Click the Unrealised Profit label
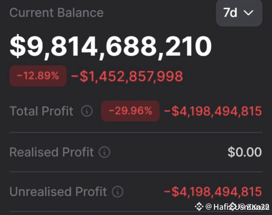 pyautogui.click(x=58, y=192)
